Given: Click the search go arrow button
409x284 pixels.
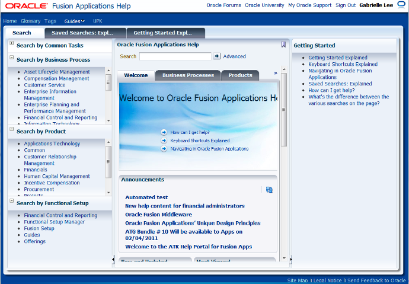Looking at the screenshot, I should (216, 56).
